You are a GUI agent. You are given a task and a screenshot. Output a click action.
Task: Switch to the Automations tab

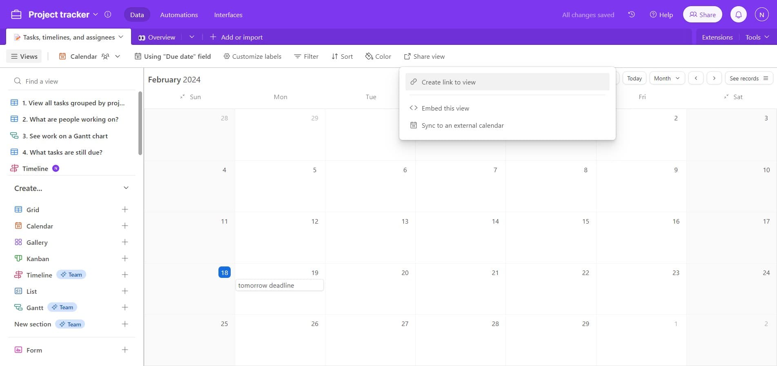tap(179, 15)
